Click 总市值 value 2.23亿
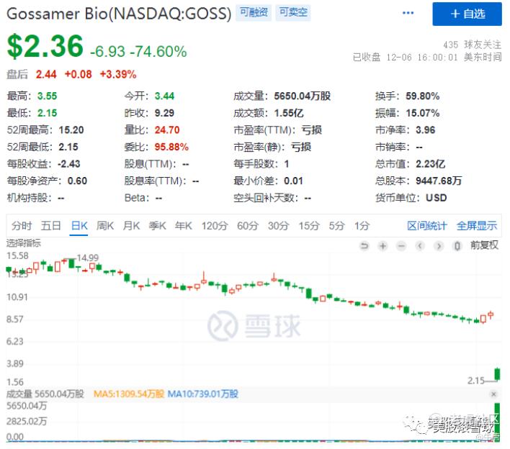This screenshot has width=510, height=449. click(430, 164)
